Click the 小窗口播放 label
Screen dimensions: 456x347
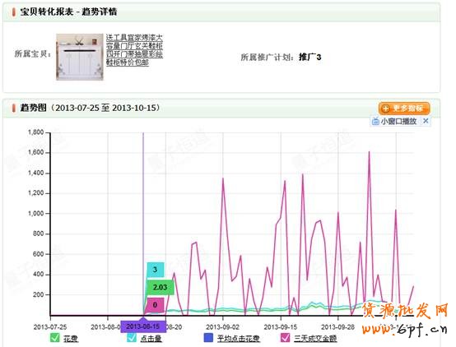coord(398,121)
